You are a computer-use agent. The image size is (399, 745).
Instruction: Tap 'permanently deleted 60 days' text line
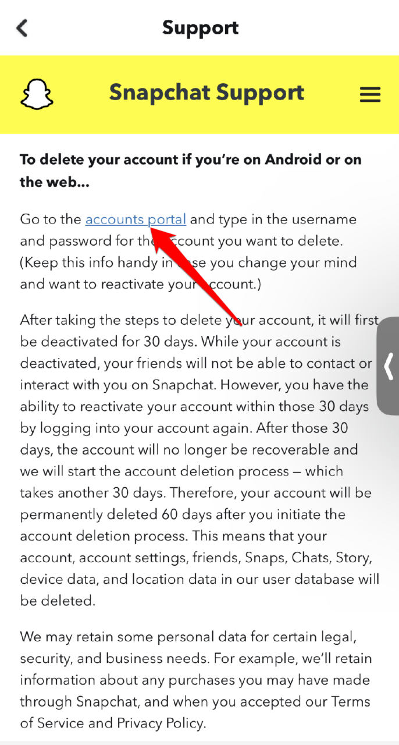(183, 514)
